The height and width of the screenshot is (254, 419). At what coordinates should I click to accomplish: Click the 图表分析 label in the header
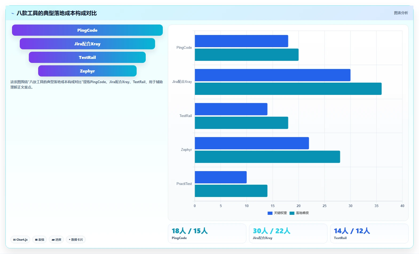(401, 13)
